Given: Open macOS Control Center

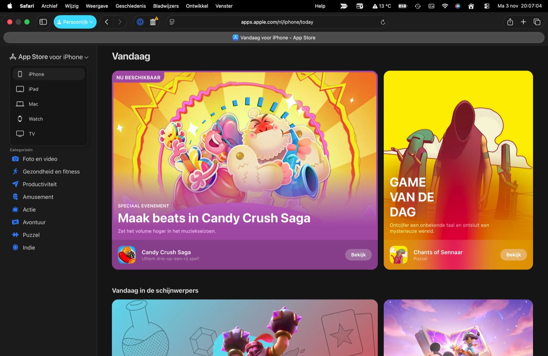Looking at the screenshot, I should pyautogui.click(x=487, y=6).
